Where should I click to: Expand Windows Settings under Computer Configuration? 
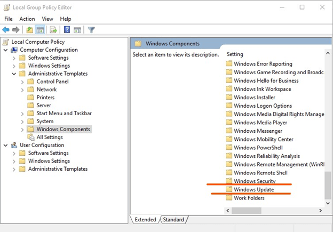coord(14,66)
